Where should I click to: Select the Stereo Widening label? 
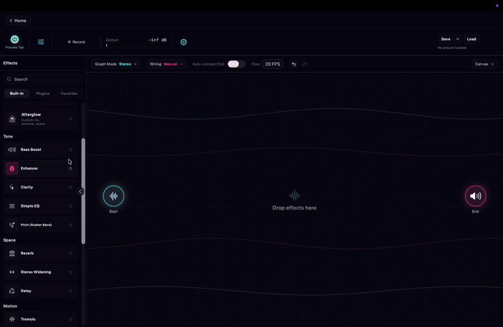click(x=36, y=272)
